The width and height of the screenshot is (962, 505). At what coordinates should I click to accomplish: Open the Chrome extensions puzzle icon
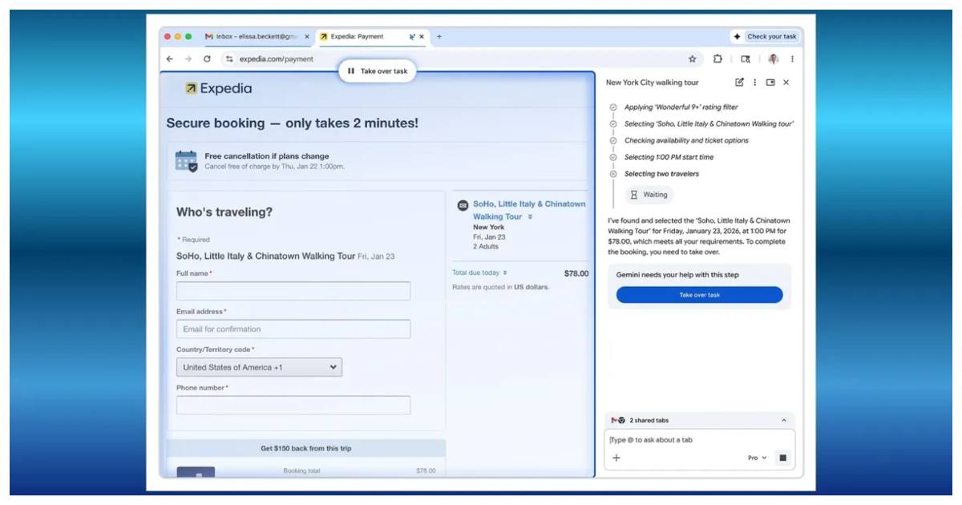point(717,59)
